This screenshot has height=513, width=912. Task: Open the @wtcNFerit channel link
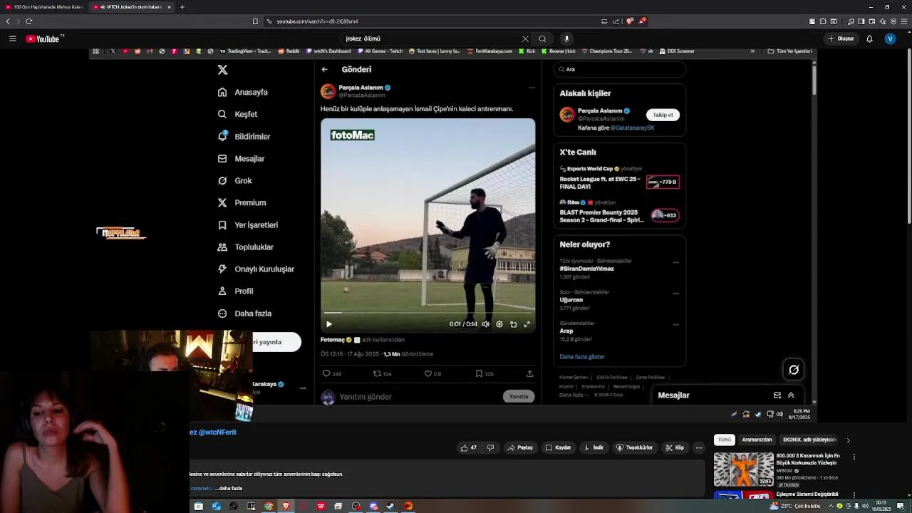pos(217,432)
